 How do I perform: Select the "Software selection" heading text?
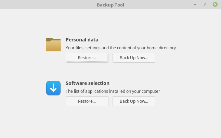87,83
